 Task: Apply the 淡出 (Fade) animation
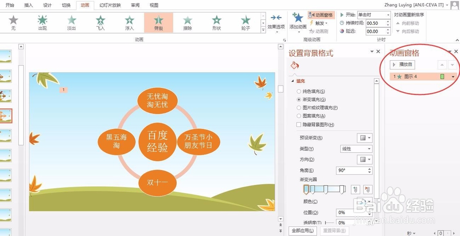point(71,23)
